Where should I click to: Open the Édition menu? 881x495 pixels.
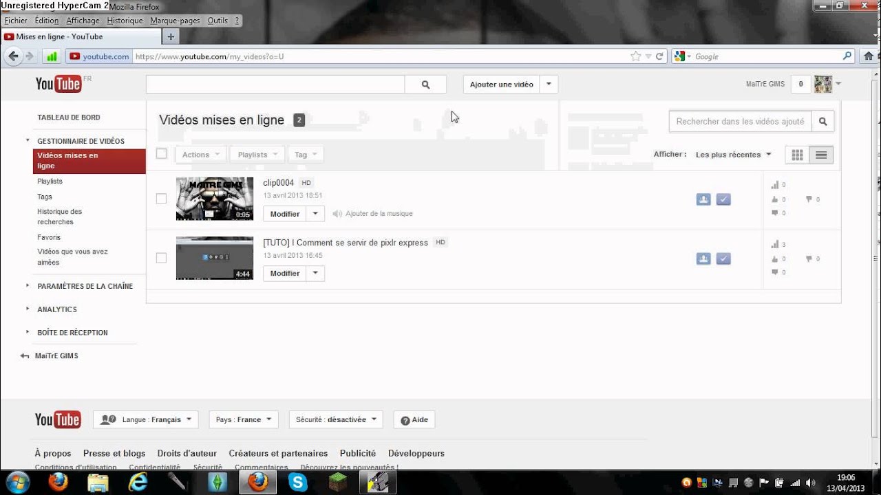coord(47,21)
